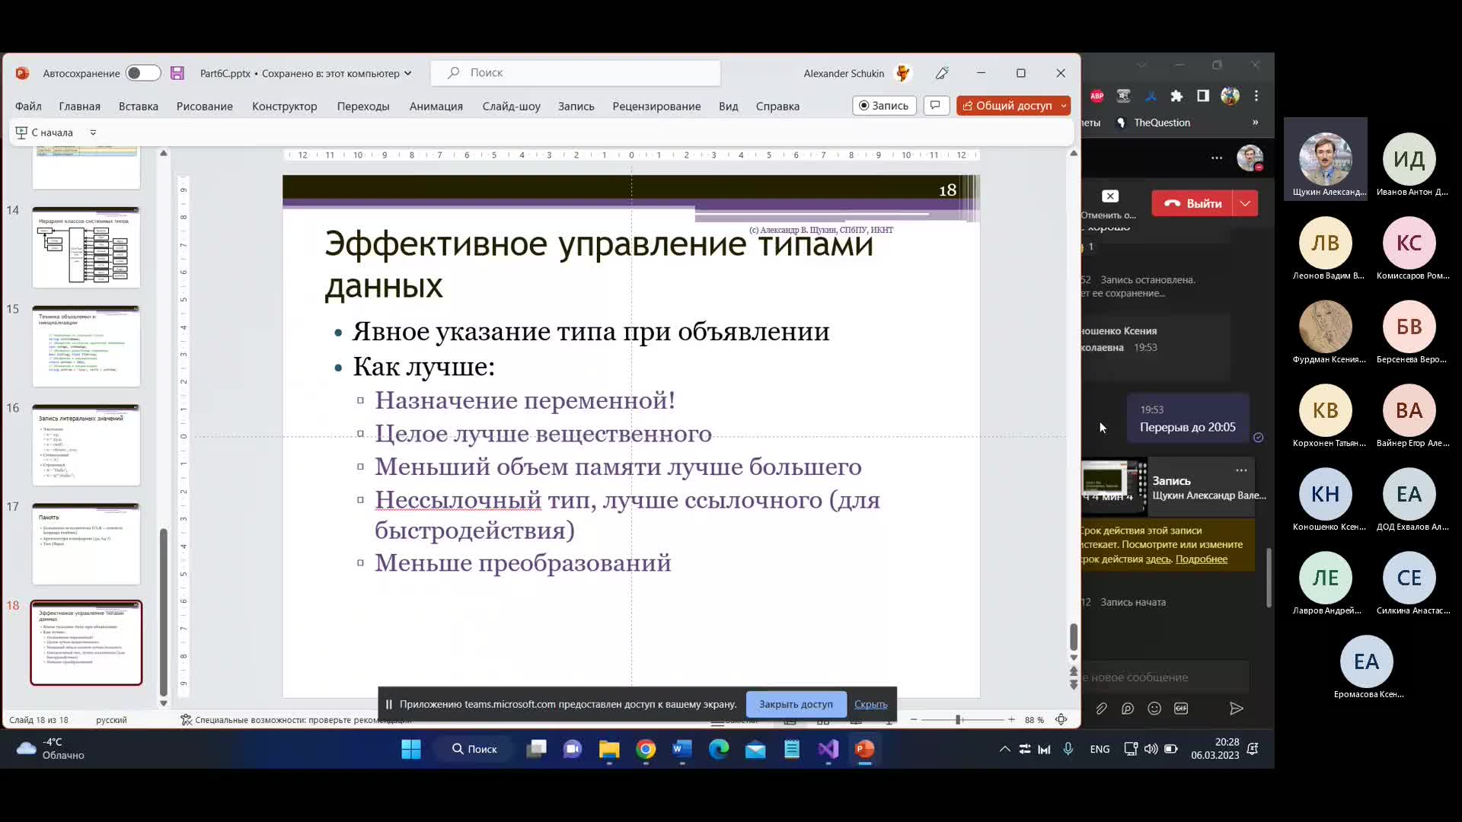Click the zoom out minus button

tap(914, 719)
